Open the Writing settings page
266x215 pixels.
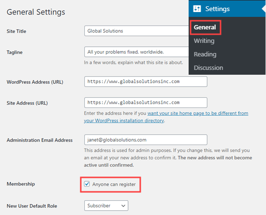(x=204, y=41)
